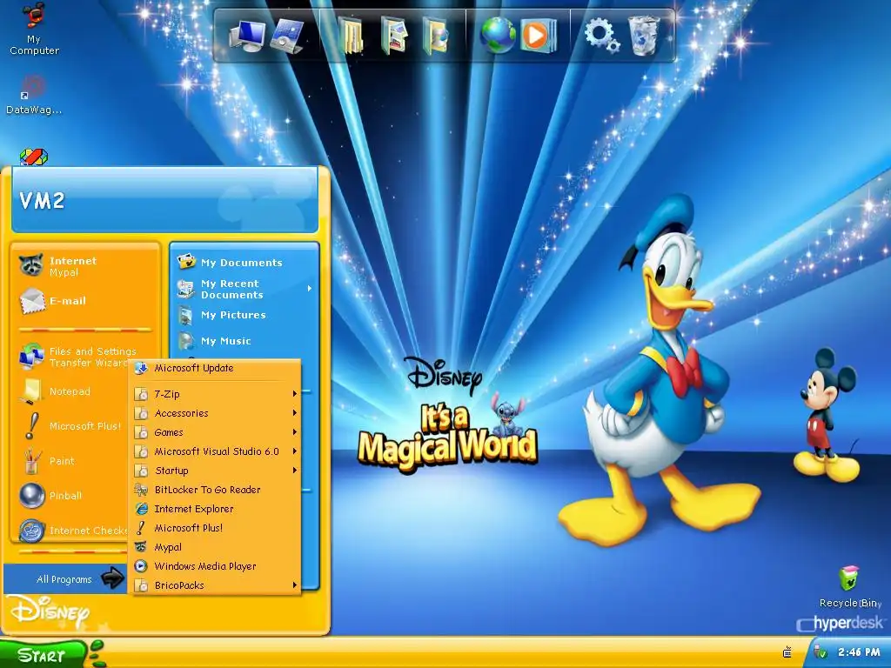
Task: Open the trash bin icon in the dock
Action: coord(644,36)
